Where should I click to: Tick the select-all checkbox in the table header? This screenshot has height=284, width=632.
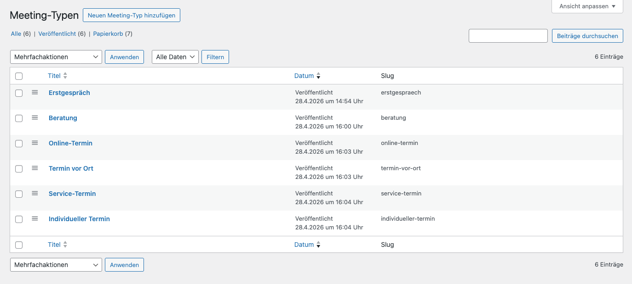tap(19, 76)
